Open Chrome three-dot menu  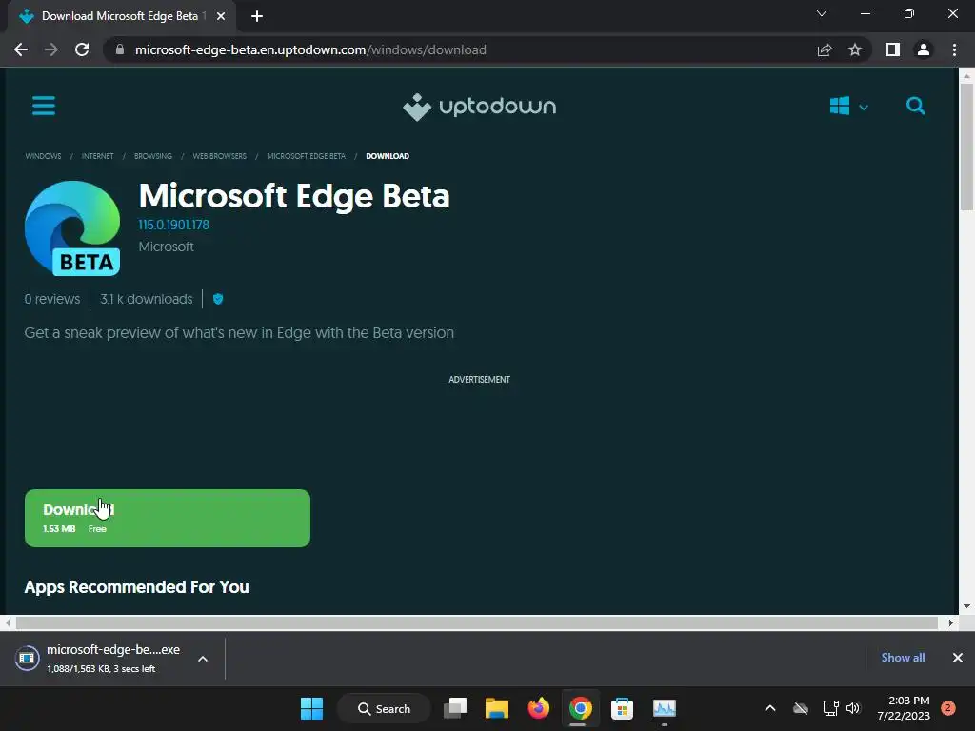[x=954, y=49]
